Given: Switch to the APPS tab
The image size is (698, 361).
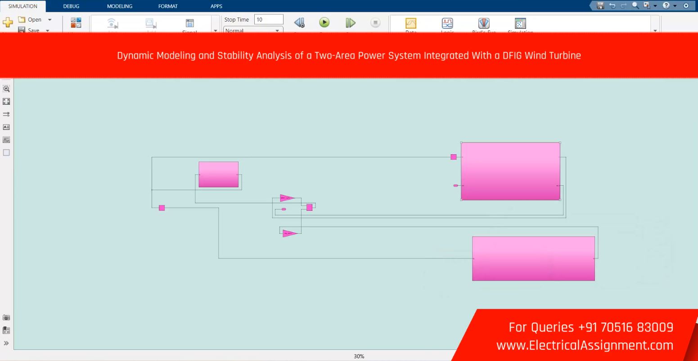Looking at the screenshot, I should pos(216,6).
